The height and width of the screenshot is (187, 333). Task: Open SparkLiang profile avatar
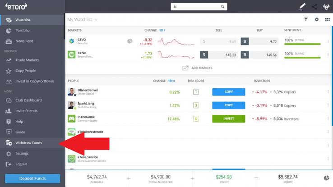pos(72,105)
